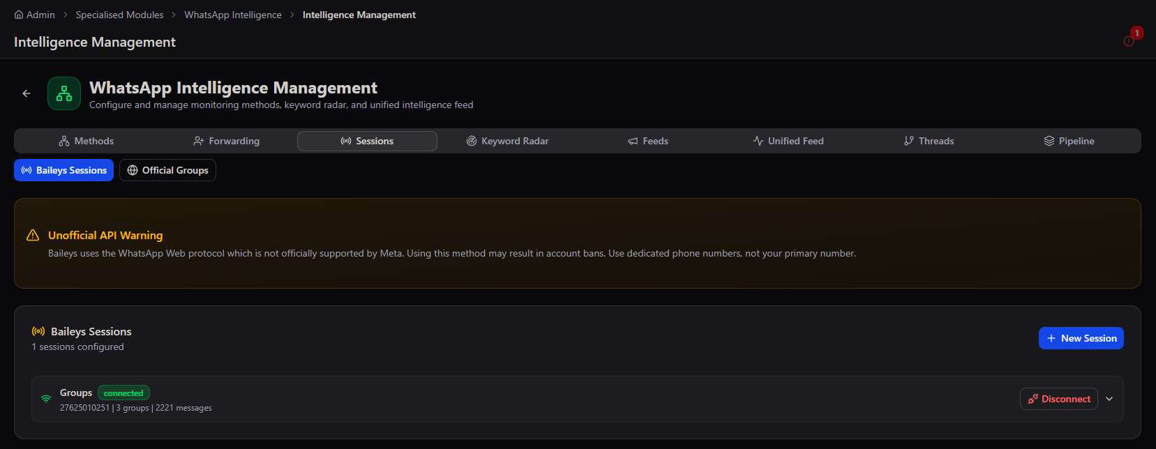Click the broadcast icon beside Baileys Sessions heading

tap(38, 331)
